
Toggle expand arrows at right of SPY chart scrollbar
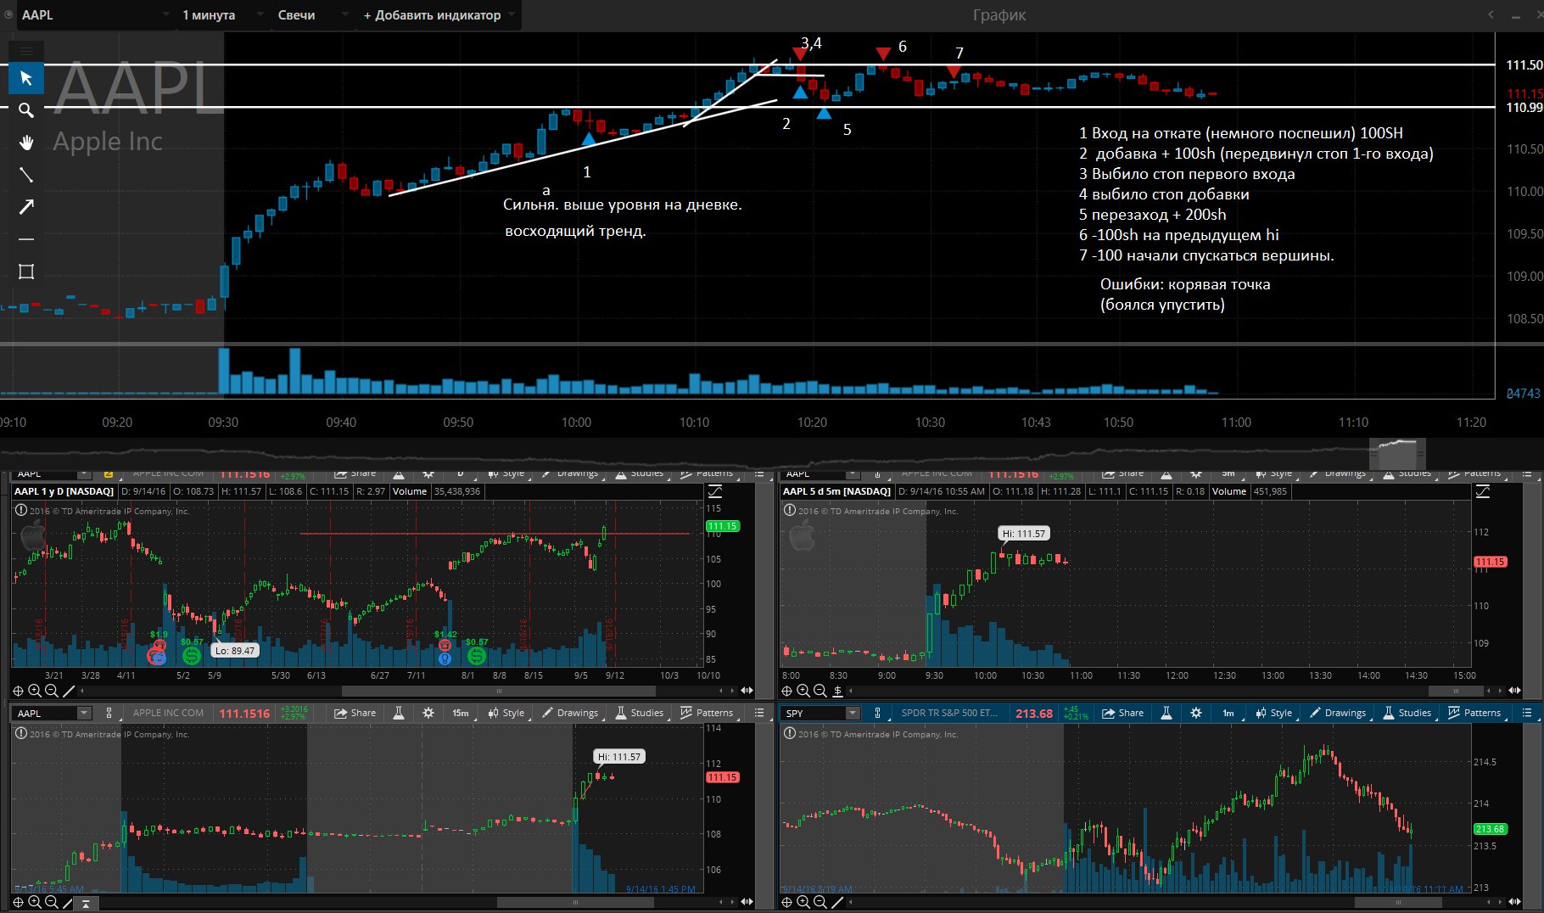[1515, 902]
